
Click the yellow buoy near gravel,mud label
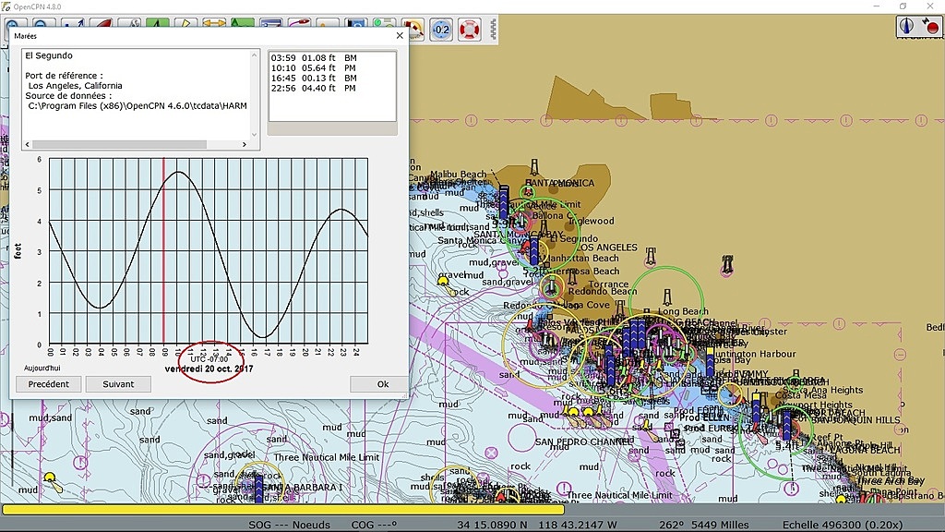click(x=444, y=281)
